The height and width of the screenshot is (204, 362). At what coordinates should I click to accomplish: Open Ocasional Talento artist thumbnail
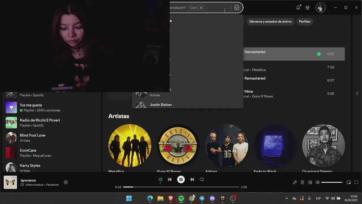[x=324, y=146]
